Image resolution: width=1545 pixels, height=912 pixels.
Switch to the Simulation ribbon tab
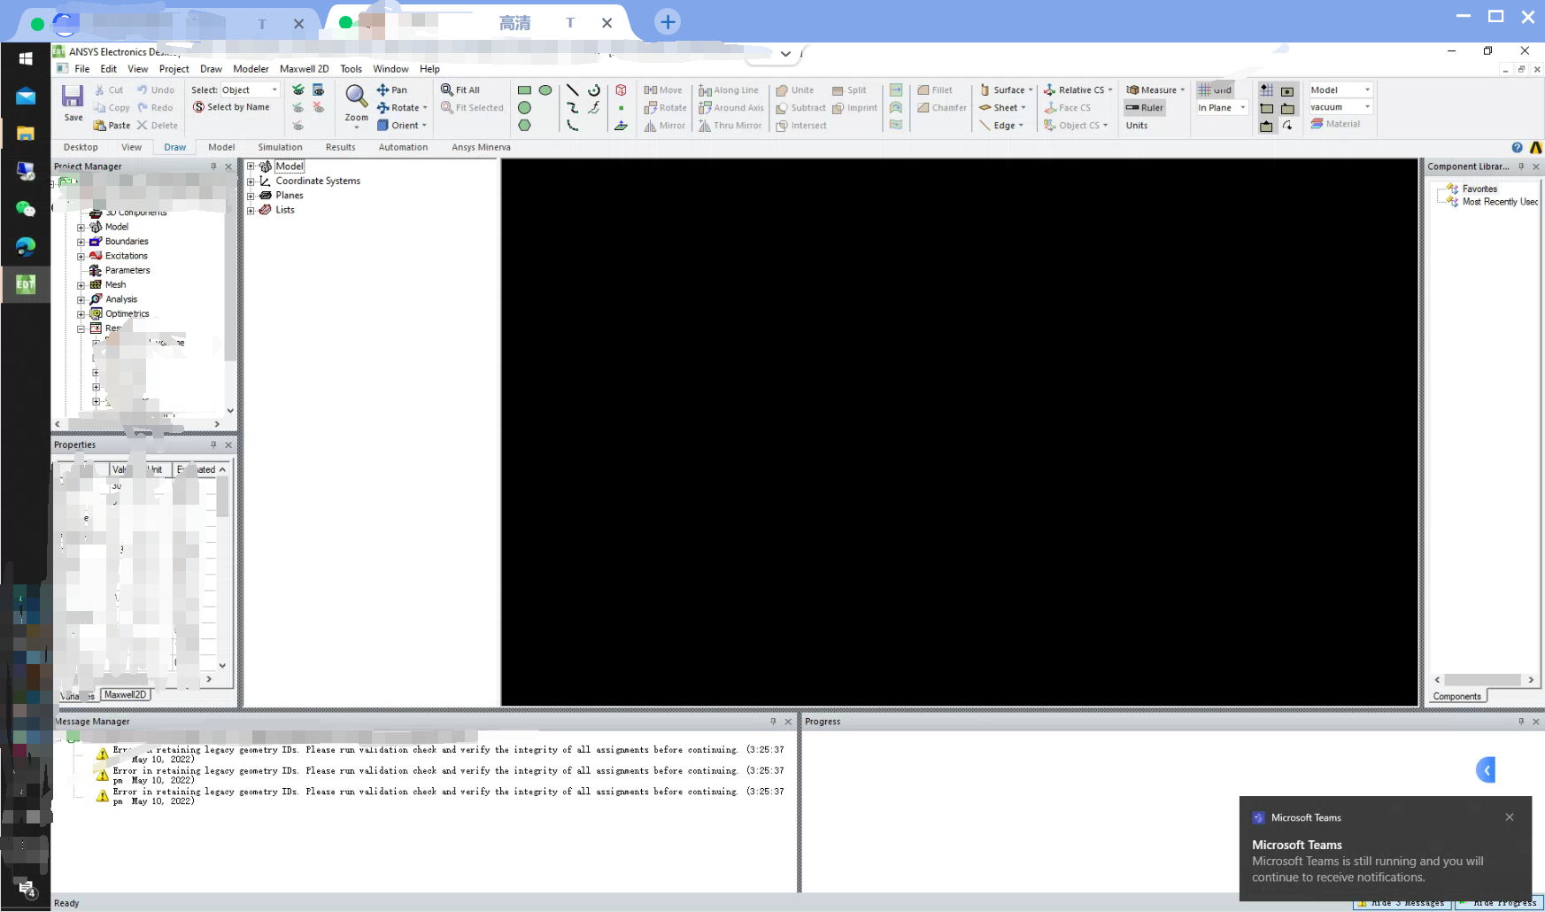(280, 147)
